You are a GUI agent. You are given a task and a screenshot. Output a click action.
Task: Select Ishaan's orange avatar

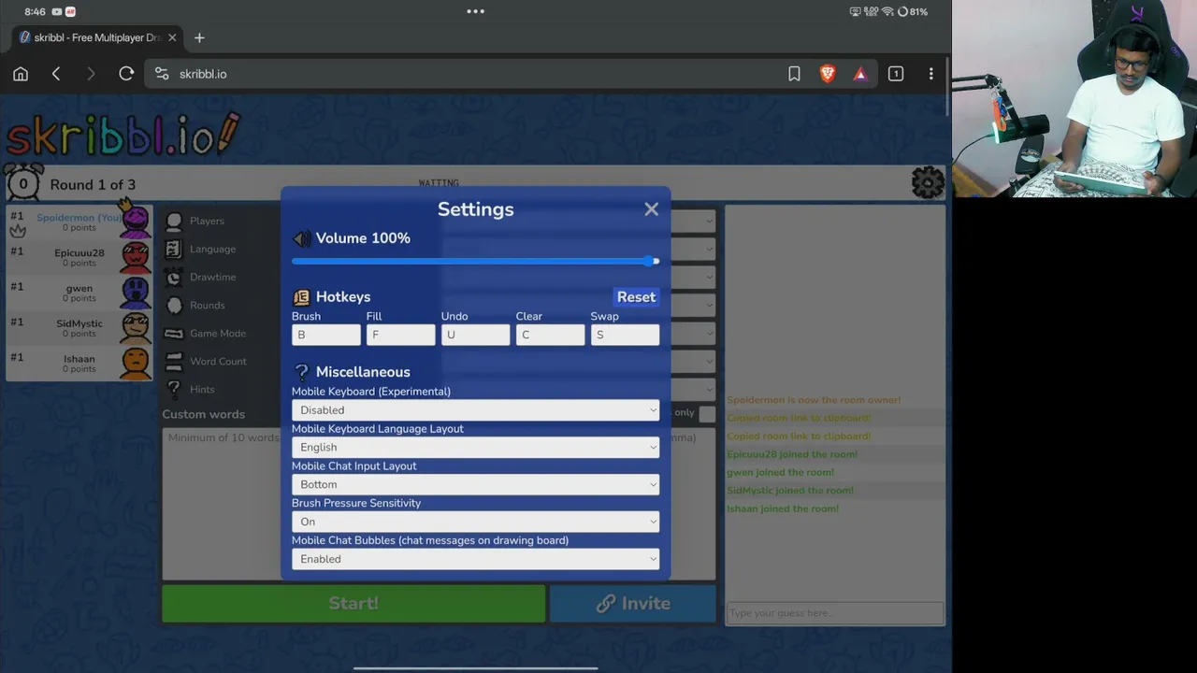pyautogui.click(x=136, y=364)
